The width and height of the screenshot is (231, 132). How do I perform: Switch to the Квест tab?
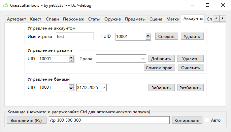point(36,19)
